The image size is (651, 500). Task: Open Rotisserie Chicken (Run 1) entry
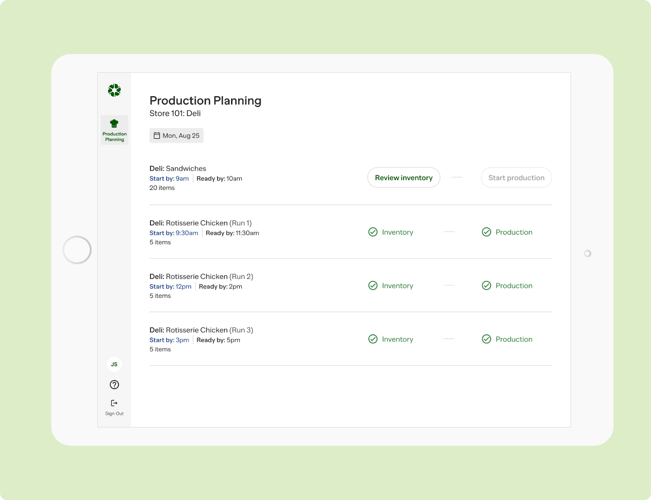tap(201, 223)
